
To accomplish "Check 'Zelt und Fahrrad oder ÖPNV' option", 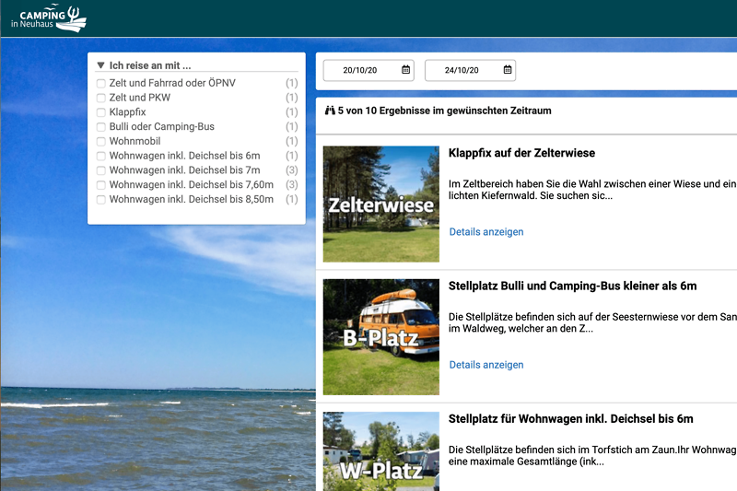I will 101,84.
